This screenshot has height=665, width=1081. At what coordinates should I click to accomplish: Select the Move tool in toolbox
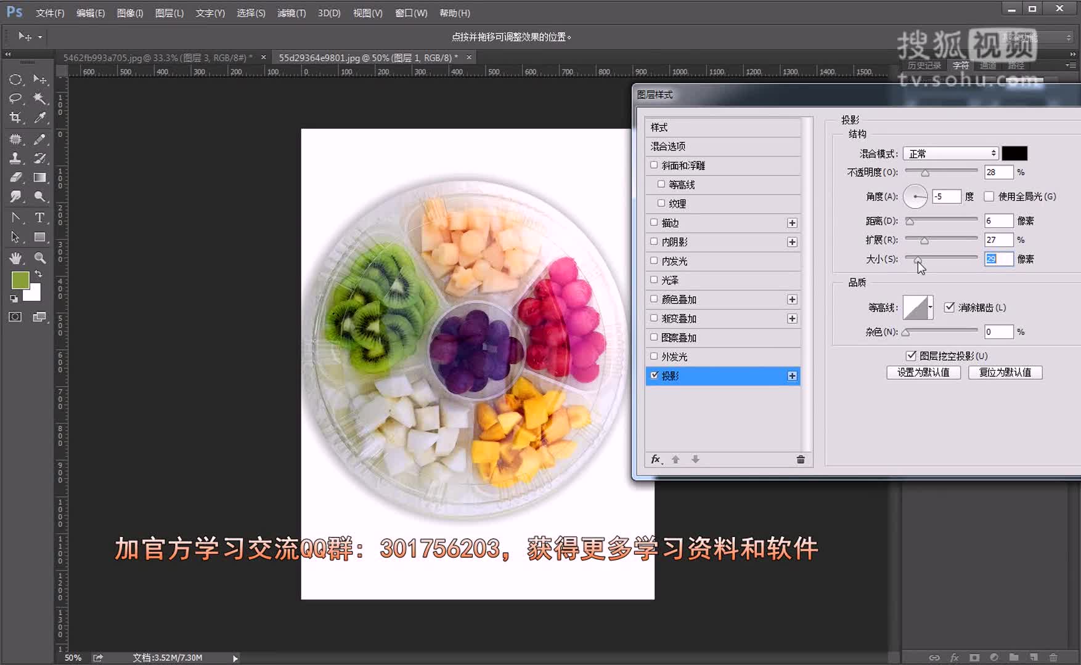39,79
